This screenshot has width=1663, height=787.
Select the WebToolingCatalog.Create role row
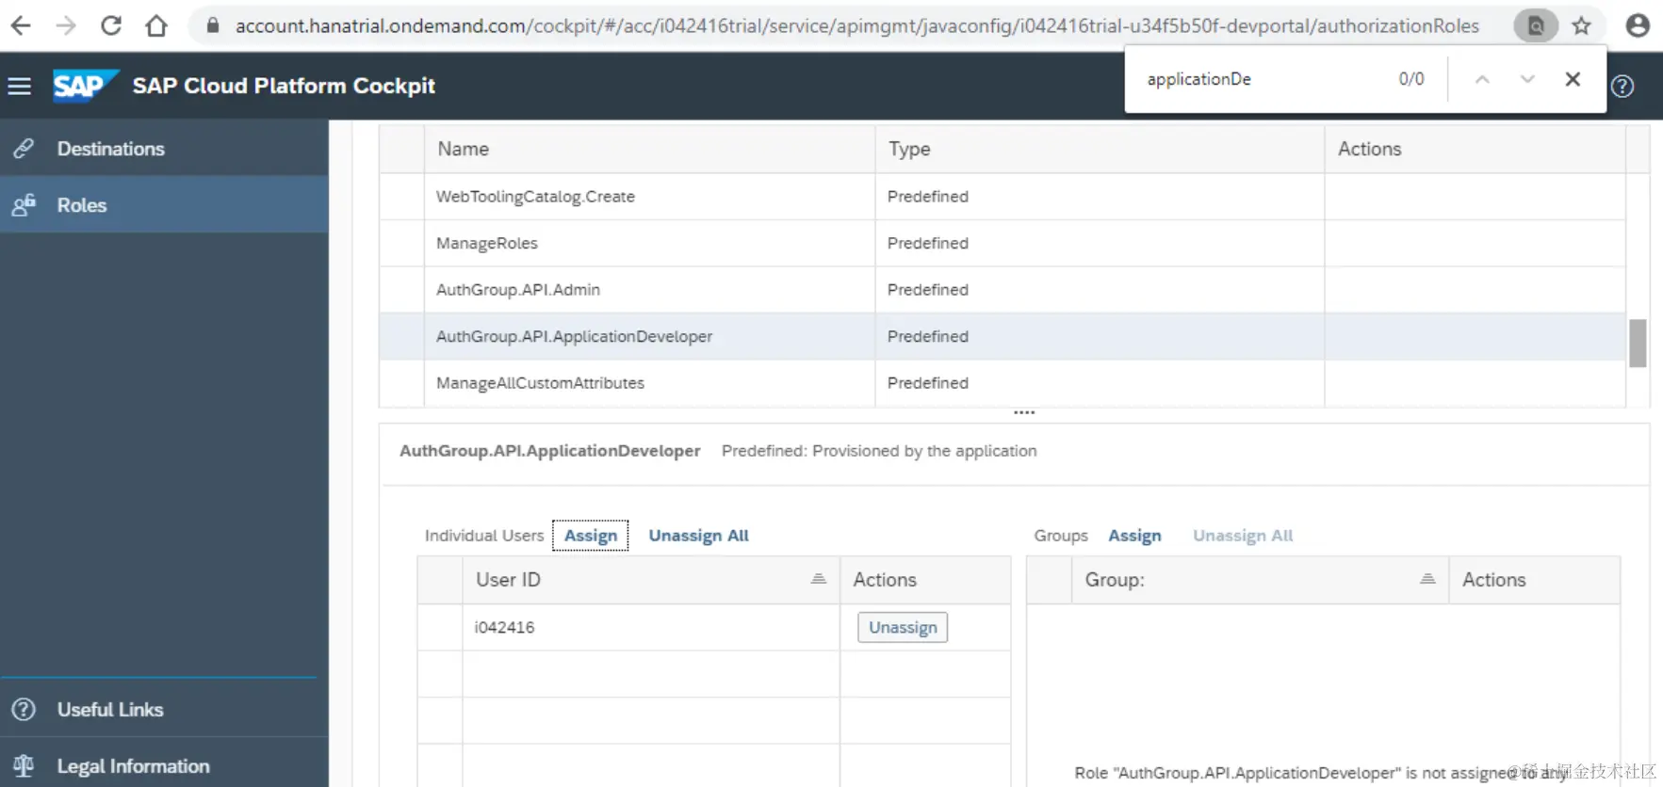click(x=1003, y=197)
